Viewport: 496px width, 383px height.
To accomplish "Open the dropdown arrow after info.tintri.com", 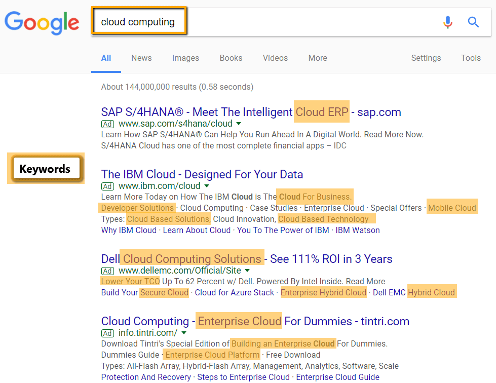I will click(184, 333).
